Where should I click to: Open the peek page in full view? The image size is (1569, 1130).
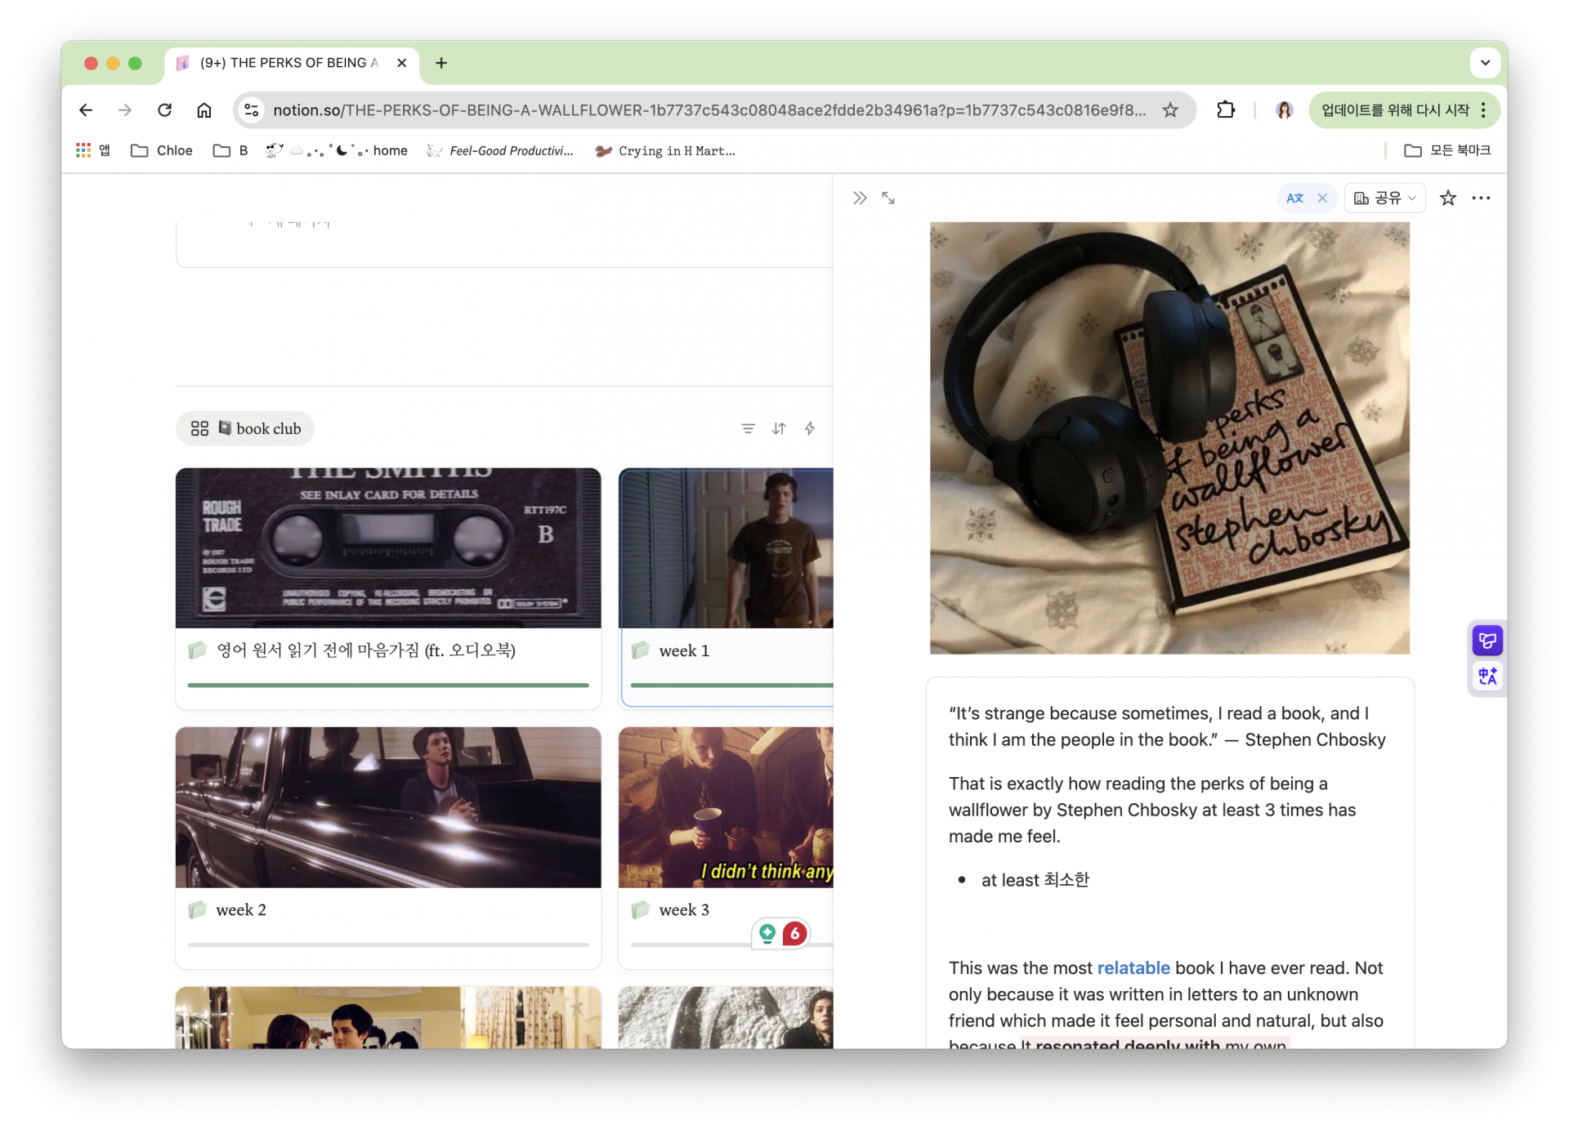pos(888,198)
